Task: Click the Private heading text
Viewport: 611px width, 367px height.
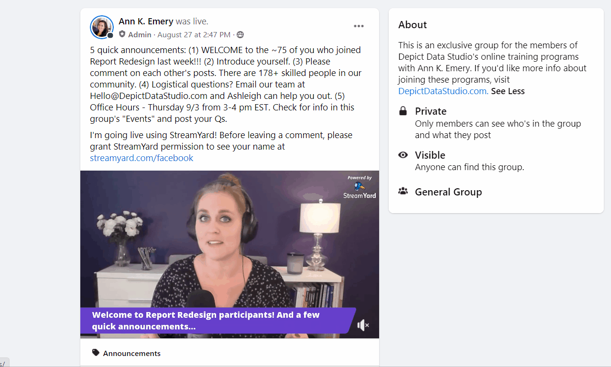Action: [x=431, y=111]
